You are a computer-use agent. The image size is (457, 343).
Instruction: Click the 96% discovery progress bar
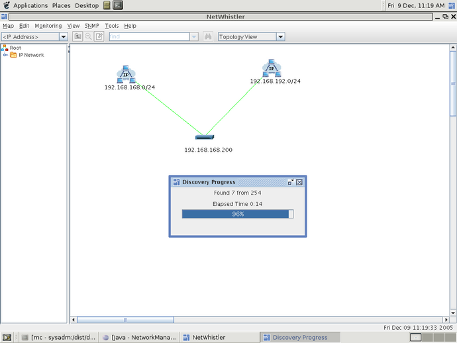(x=238, y=214)
